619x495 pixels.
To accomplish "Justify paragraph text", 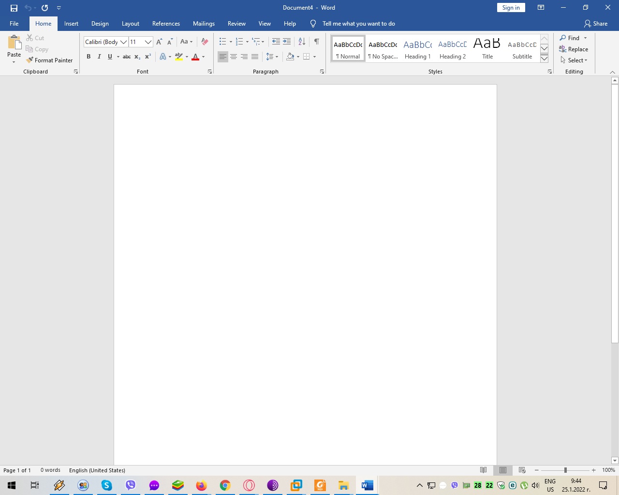I will click(x=255, y=57).
